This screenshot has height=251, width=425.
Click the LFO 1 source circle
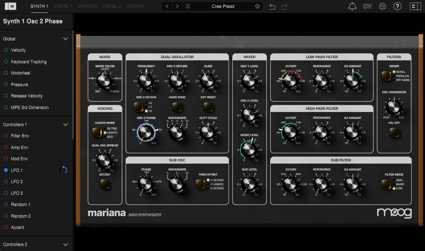[6, 170]
